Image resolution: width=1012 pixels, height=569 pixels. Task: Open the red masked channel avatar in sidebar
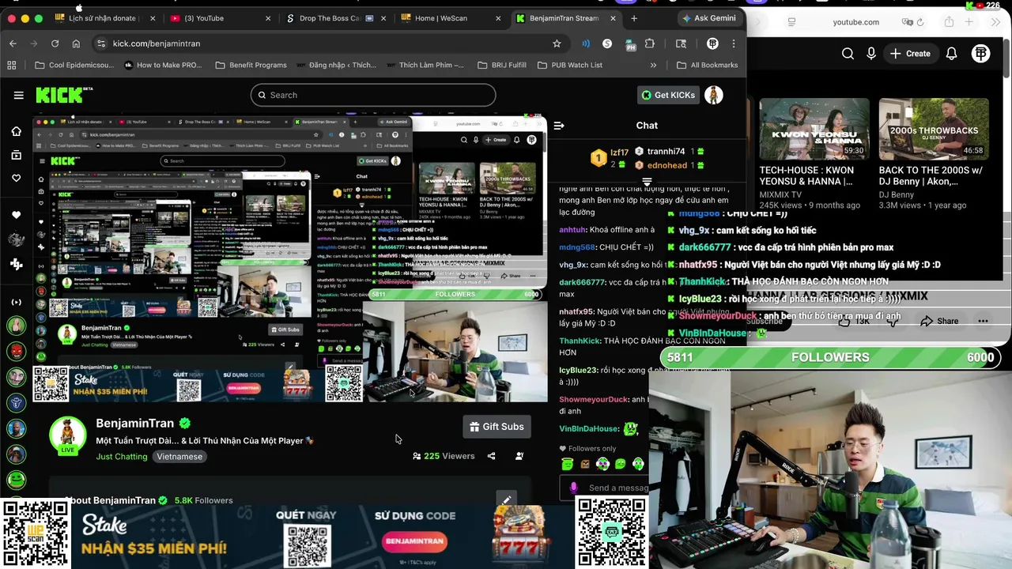[16, 350]
